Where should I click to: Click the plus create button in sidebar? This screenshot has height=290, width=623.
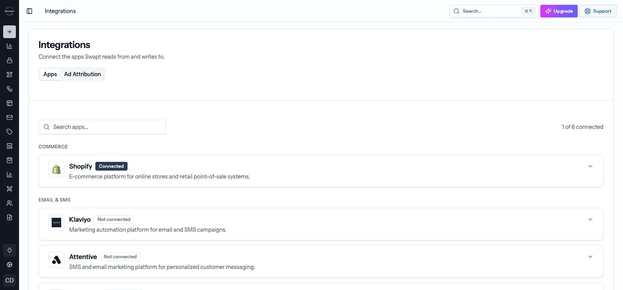[10, 32]
